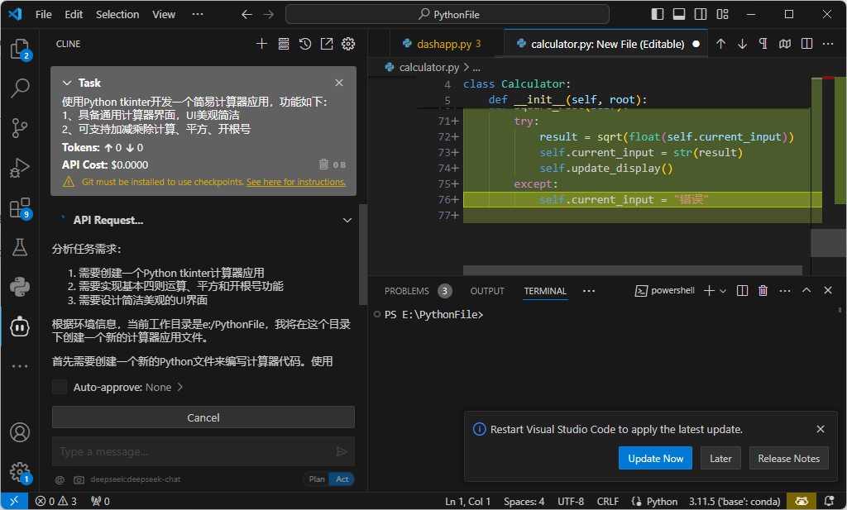Open the Explorer view in activity bar
The height and width of the screenshot is (510, 847).
(20, 49)
